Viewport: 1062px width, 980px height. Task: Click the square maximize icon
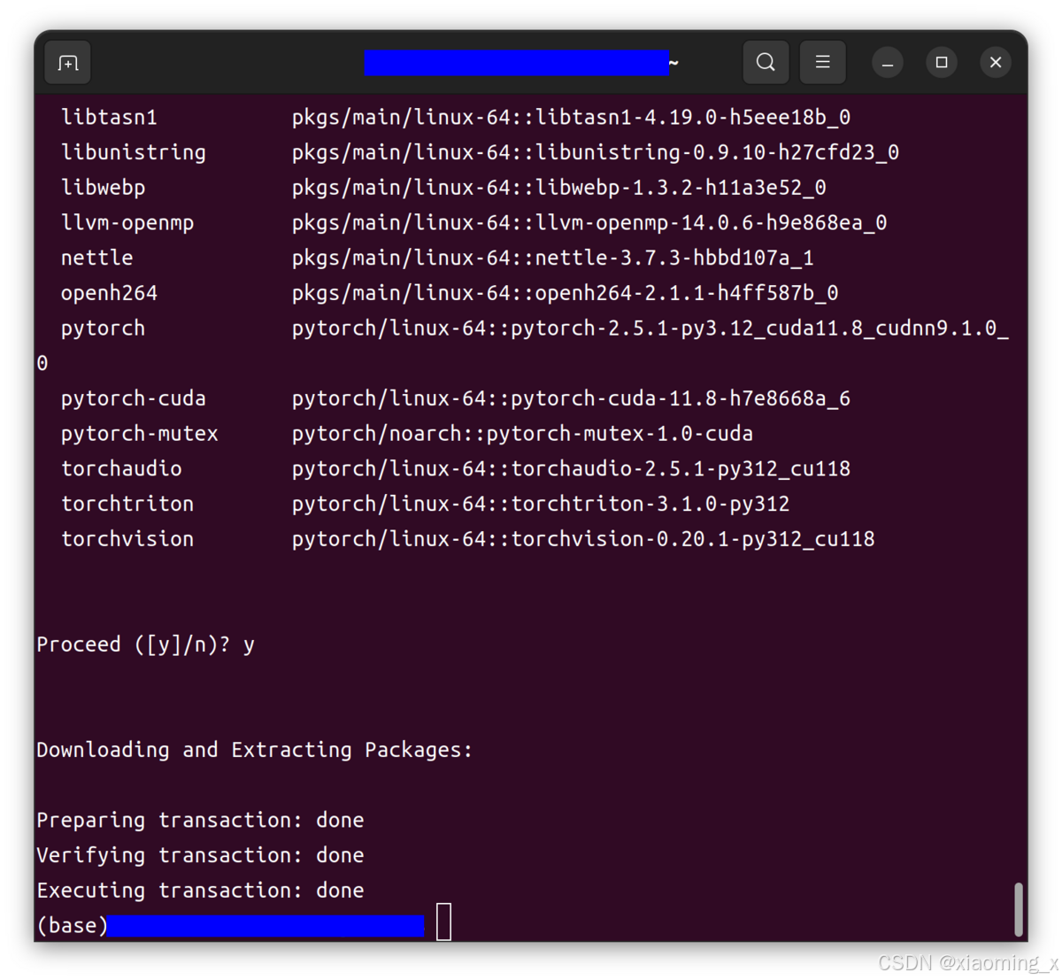click(x=941, y=62)
